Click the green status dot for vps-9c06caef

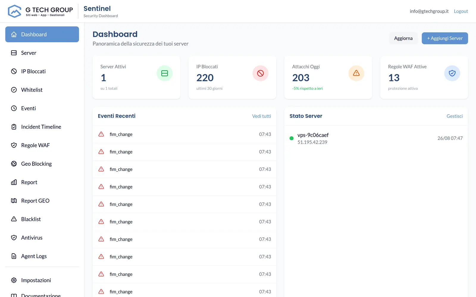pos(292,138)
